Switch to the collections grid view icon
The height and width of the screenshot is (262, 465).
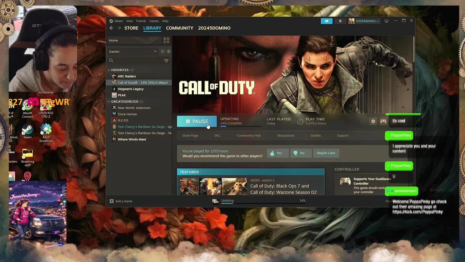(166, 40)
